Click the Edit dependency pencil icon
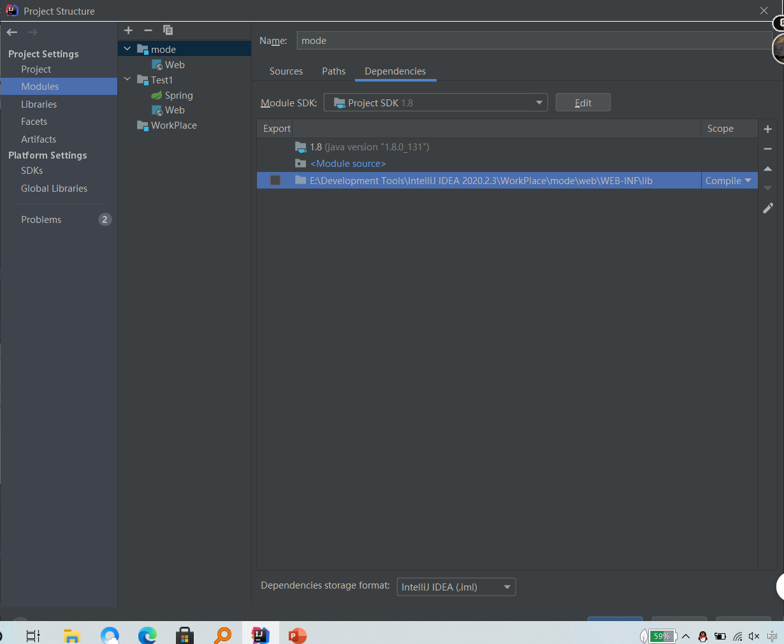Image resolution: width=784 pixels, height=644 pixels. click(x=767, y=208)
